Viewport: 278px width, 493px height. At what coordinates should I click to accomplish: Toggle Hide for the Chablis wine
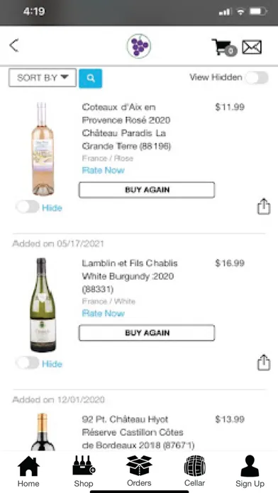coord(28,363)
